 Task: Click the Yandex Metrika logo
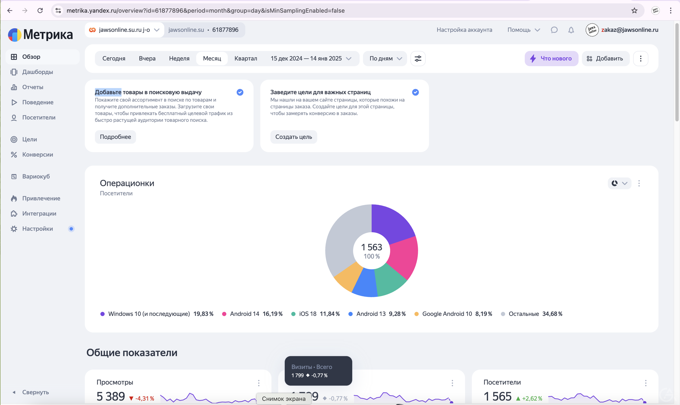point(40,35)
